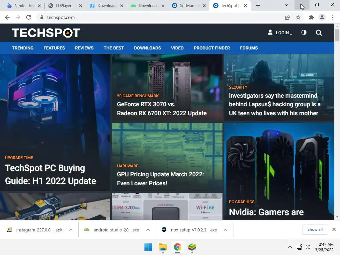Viewport: 340px width, 255px height.
Task: Close the Ninite tab
Action: tap(39, 6)
